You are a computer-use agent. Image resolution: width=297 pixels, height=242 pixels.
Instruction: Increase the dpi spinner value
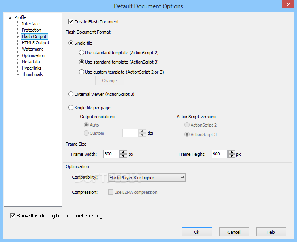[143, 131]
